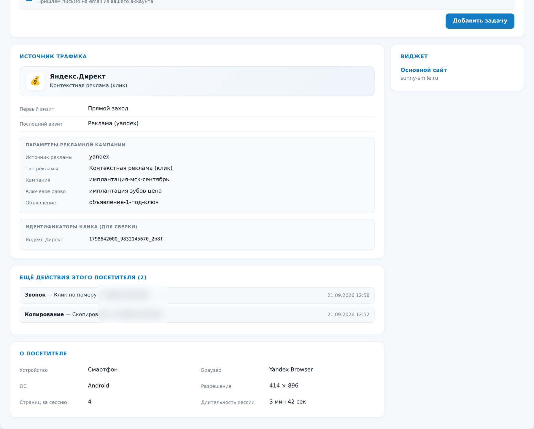Click the sunny-smile.ru domain text
Screen dimensions: 534x429
[419, 78]
